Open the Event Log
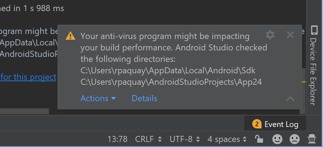 (x=276, y=124)
